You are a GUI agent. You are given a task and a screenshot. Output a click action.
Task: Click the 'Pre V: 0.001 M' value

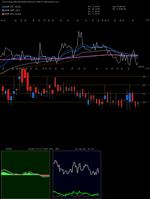pos(119,9)
